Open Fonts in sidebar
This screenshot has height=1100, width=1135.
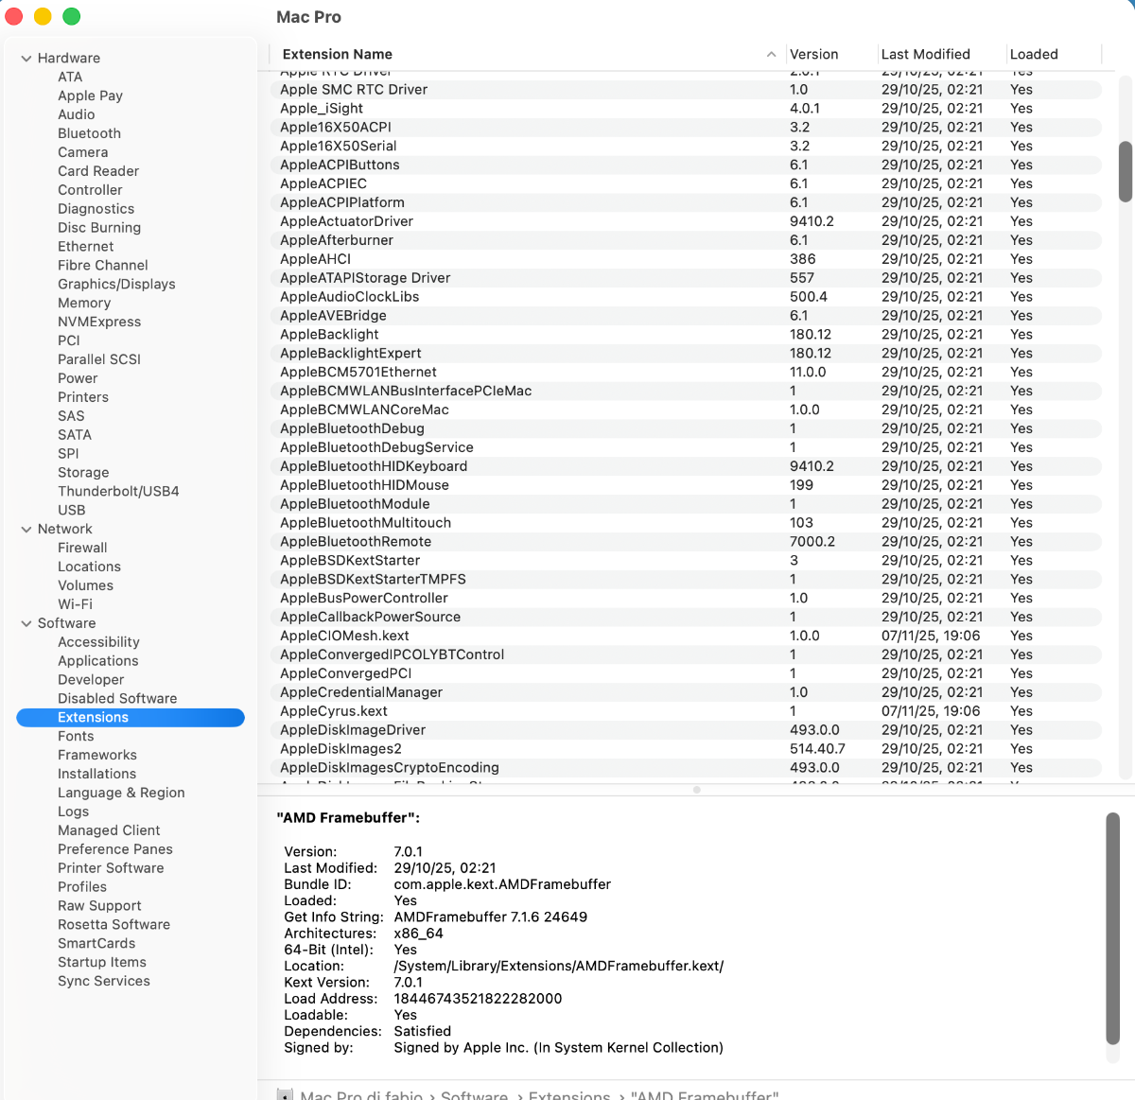coord(76,736)
